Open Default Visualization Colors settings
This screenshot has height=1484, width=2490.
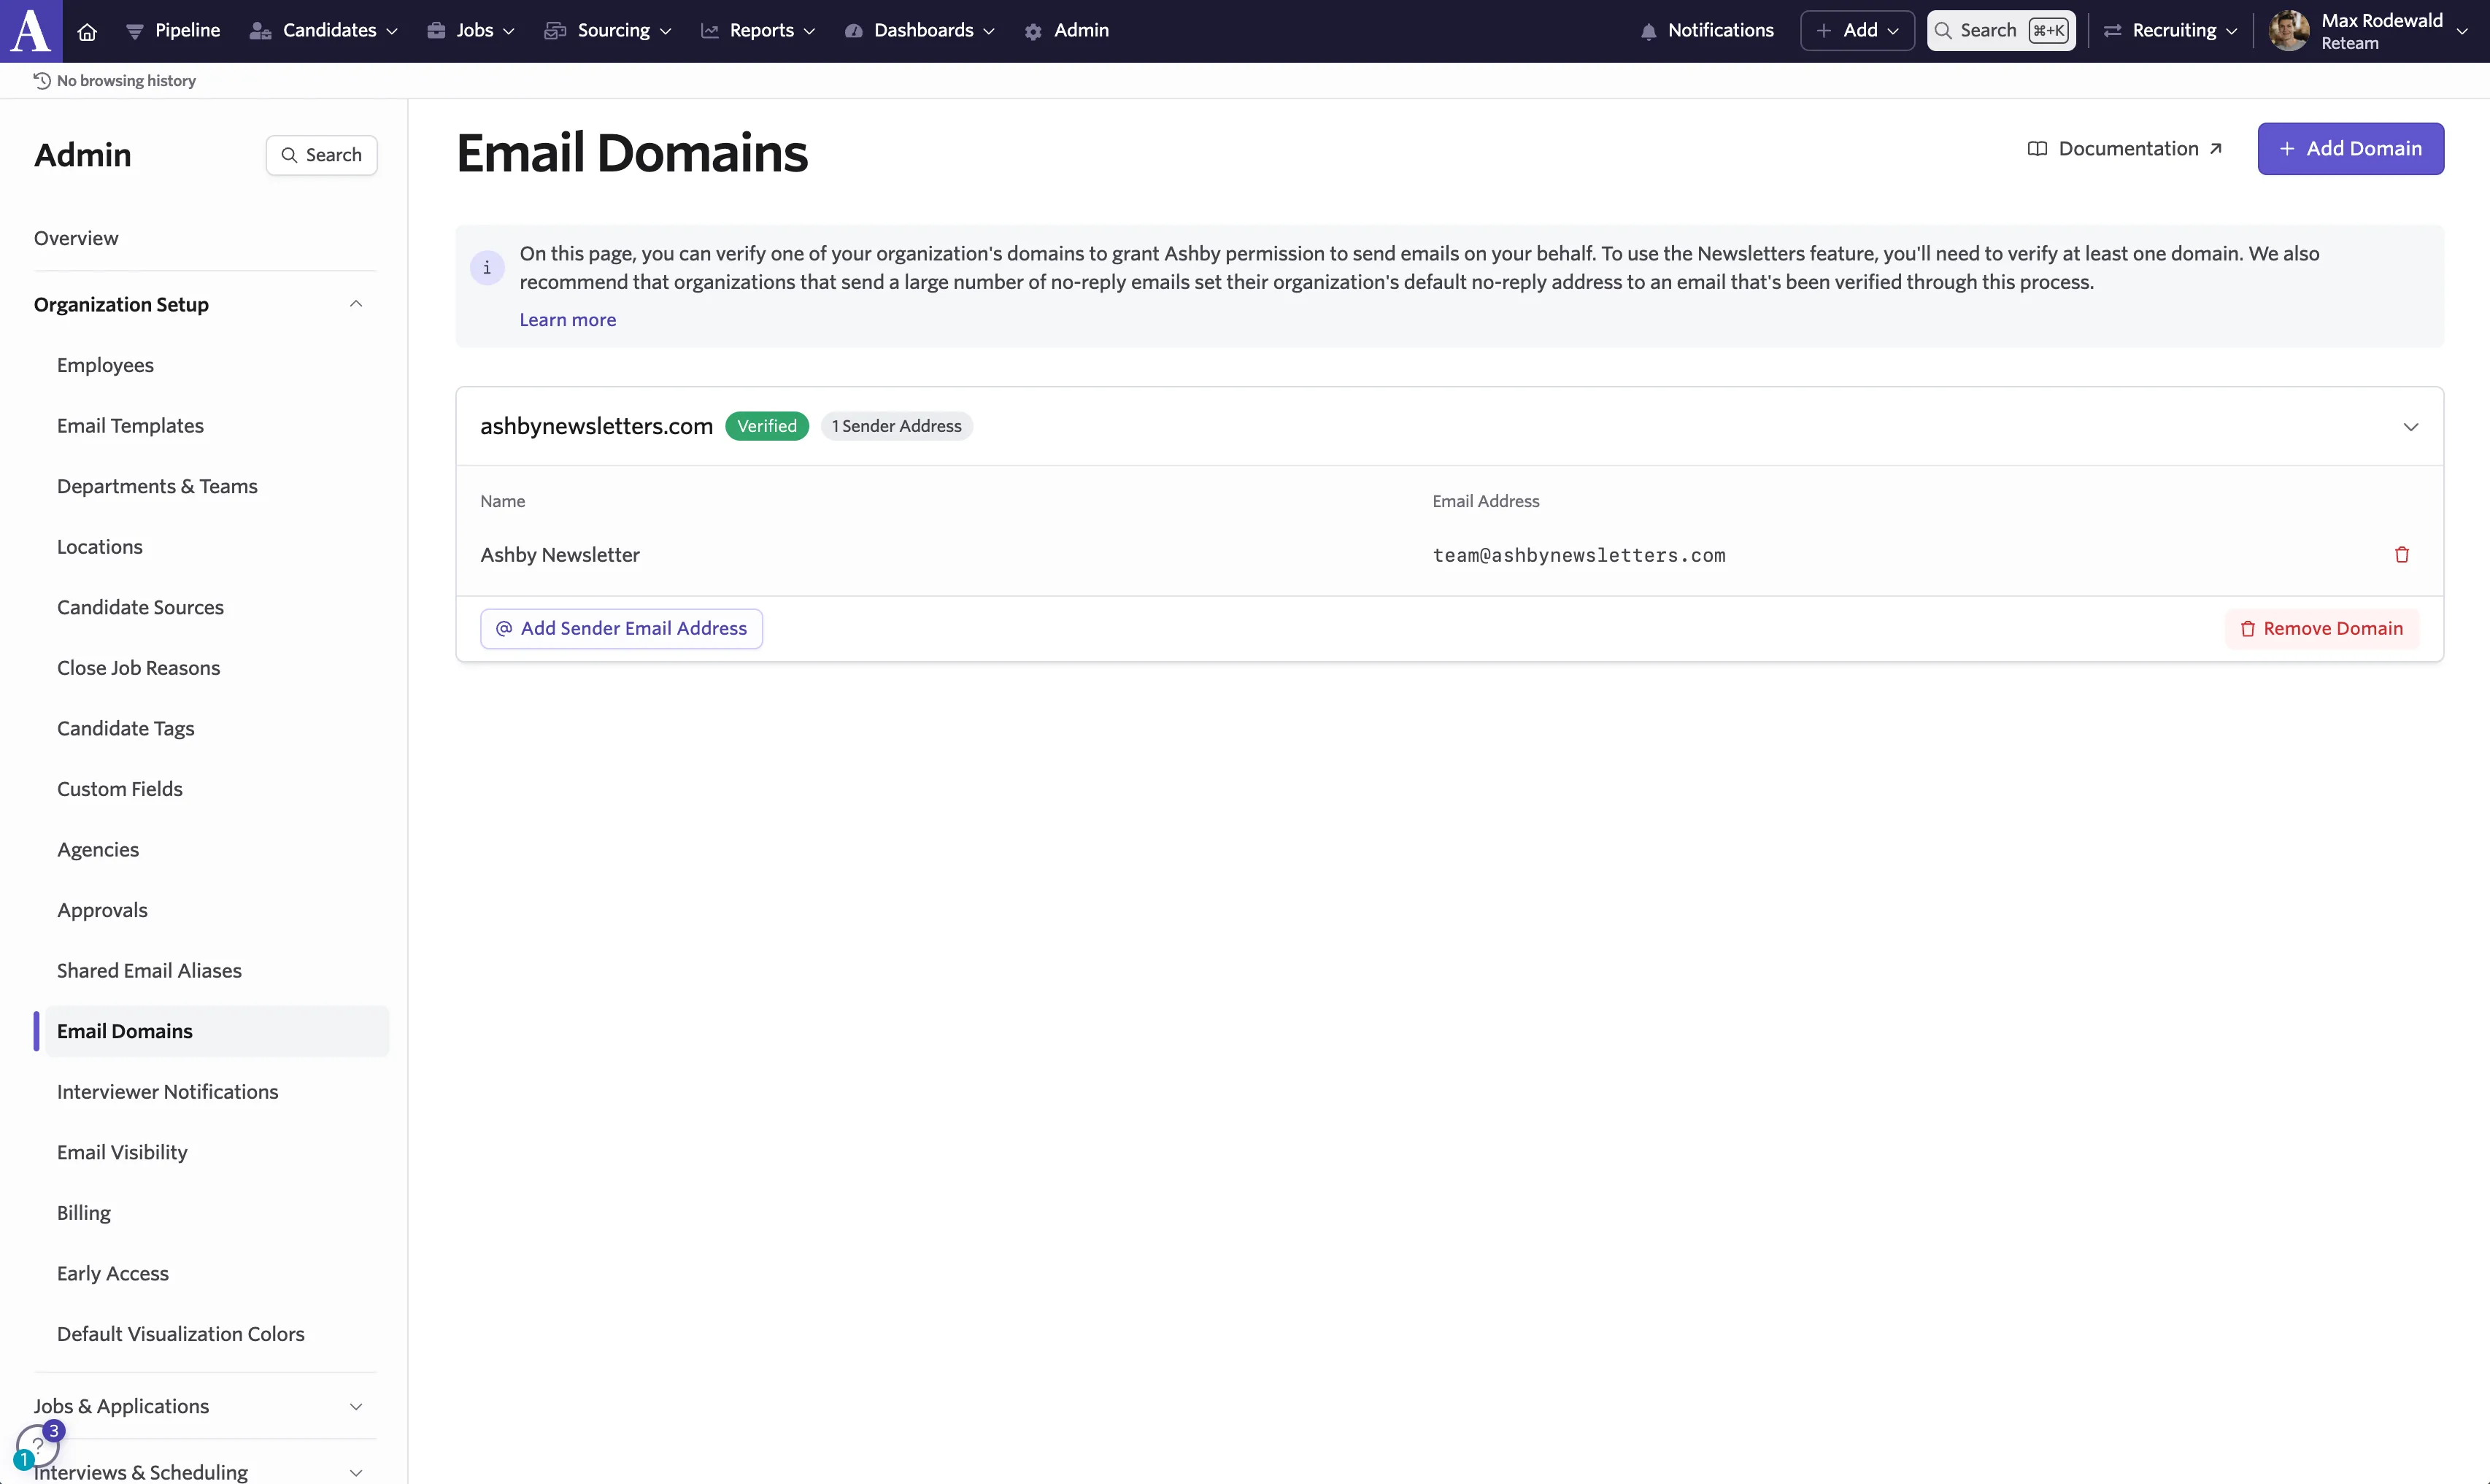[181, 1334]
